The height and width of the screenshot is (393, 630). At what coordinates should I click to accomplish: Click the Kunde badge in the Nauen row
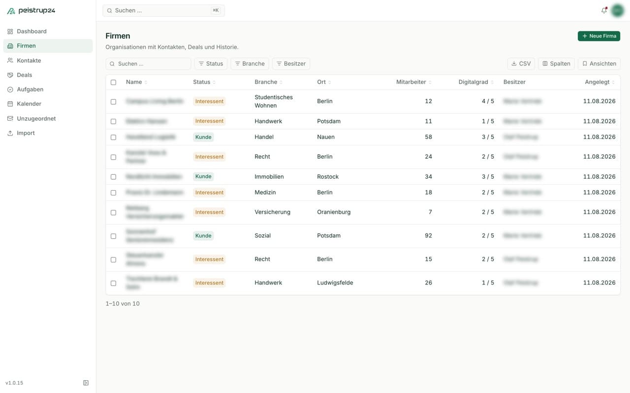(x=203, y=137)
